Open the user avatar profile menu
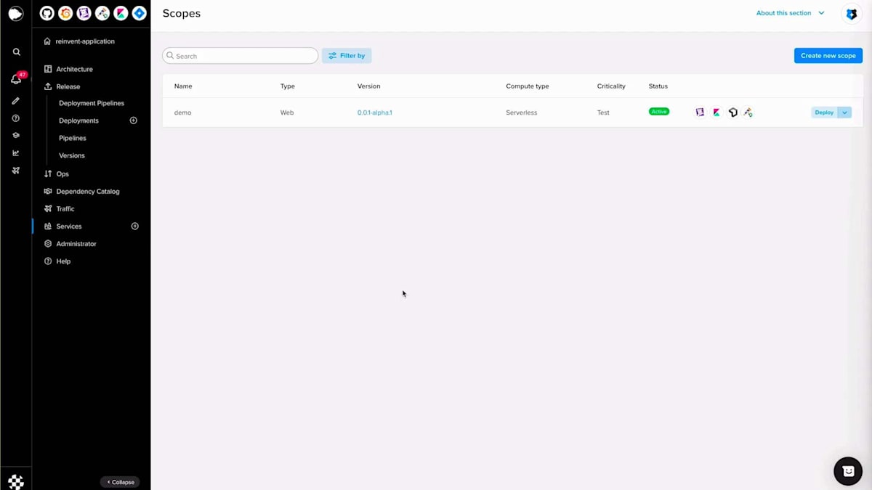This screenshot has width=872, height=490. coord(852,14)
